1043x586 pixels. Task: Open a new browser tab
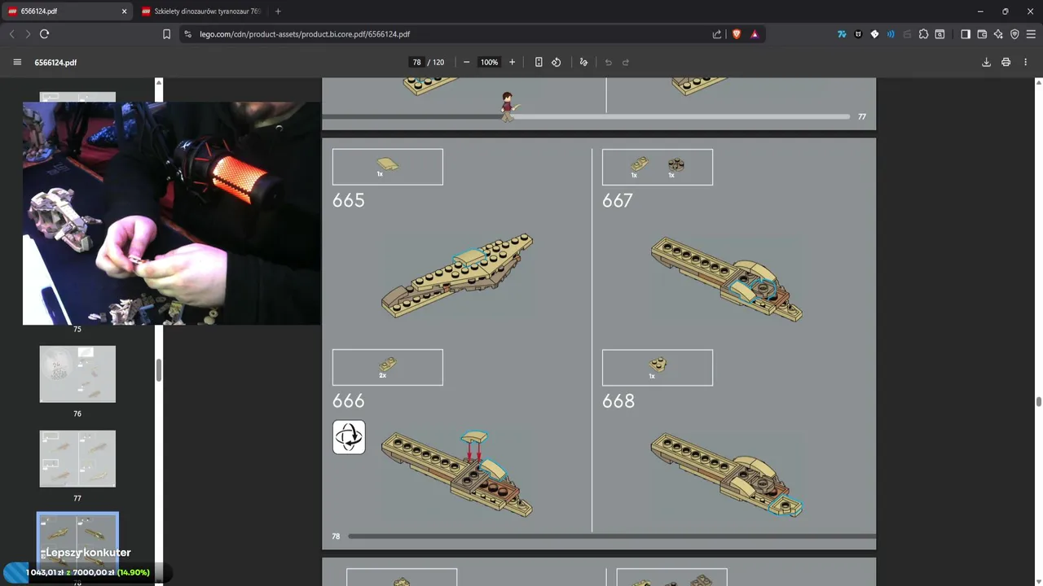(x=278, y=11)
